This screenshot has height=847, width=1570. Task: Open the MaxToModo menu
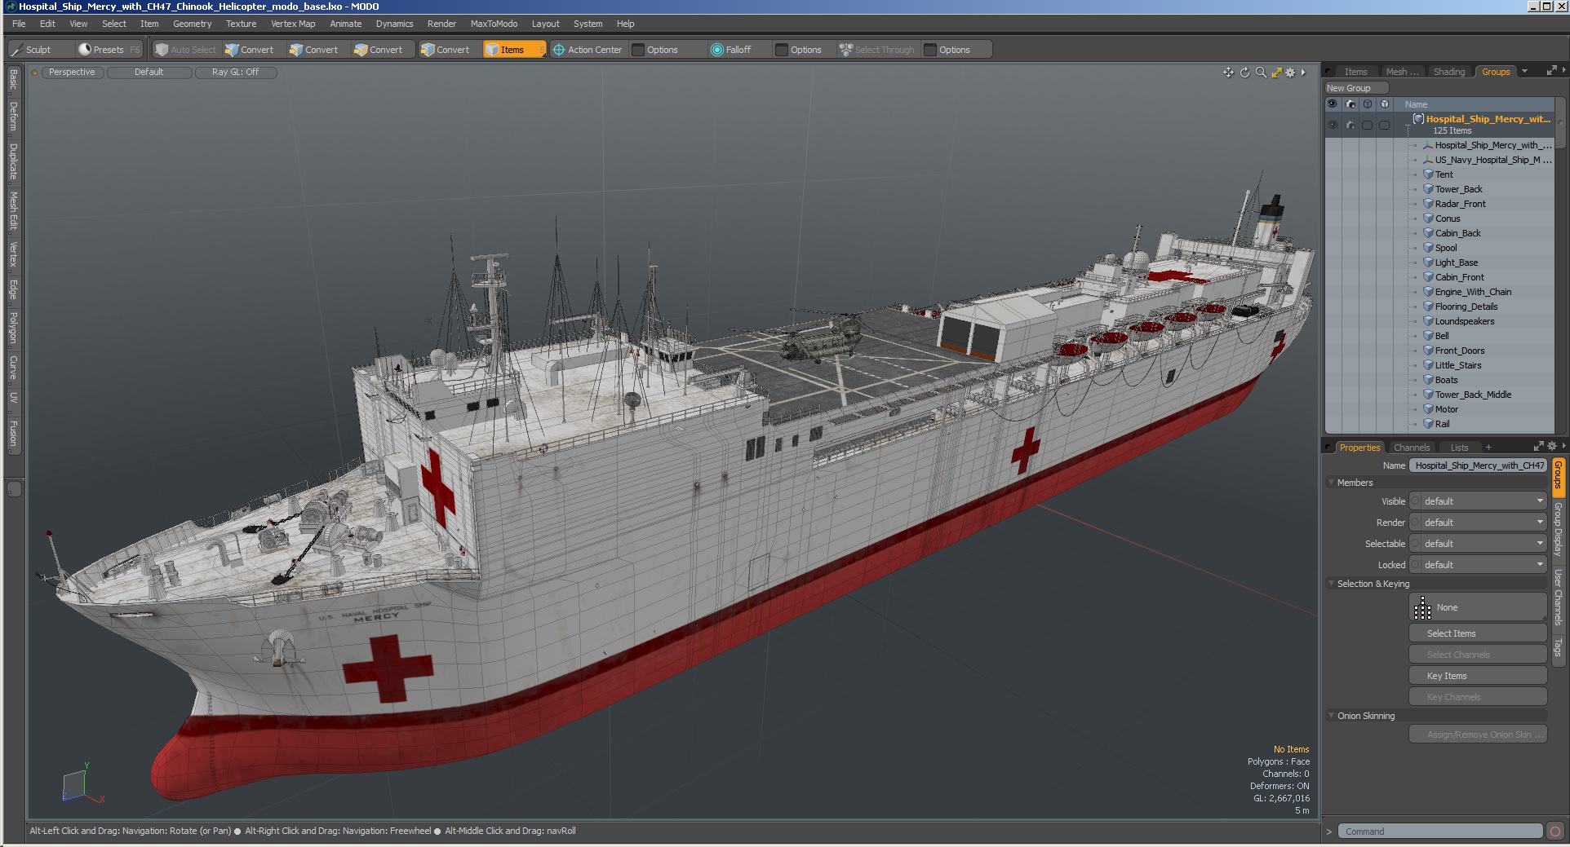click(494, 24)
